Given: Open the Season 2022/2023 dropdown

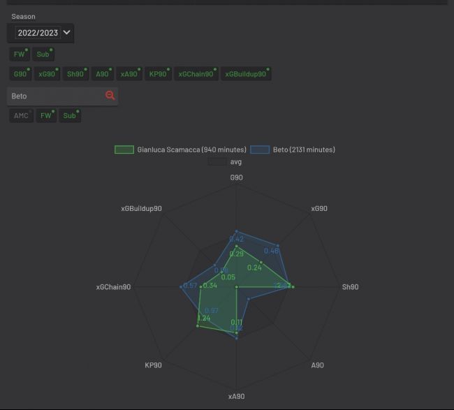Looking at the screenshot, I should click(41, 33).
